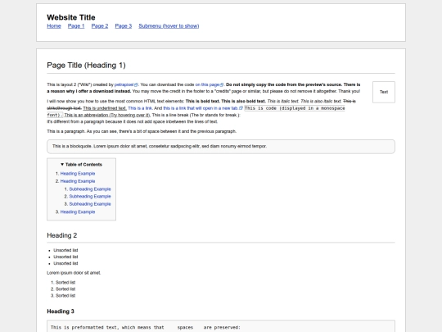
Task: Click new-tab icon after 'new tab' link
Action: (x=241, y=108)
